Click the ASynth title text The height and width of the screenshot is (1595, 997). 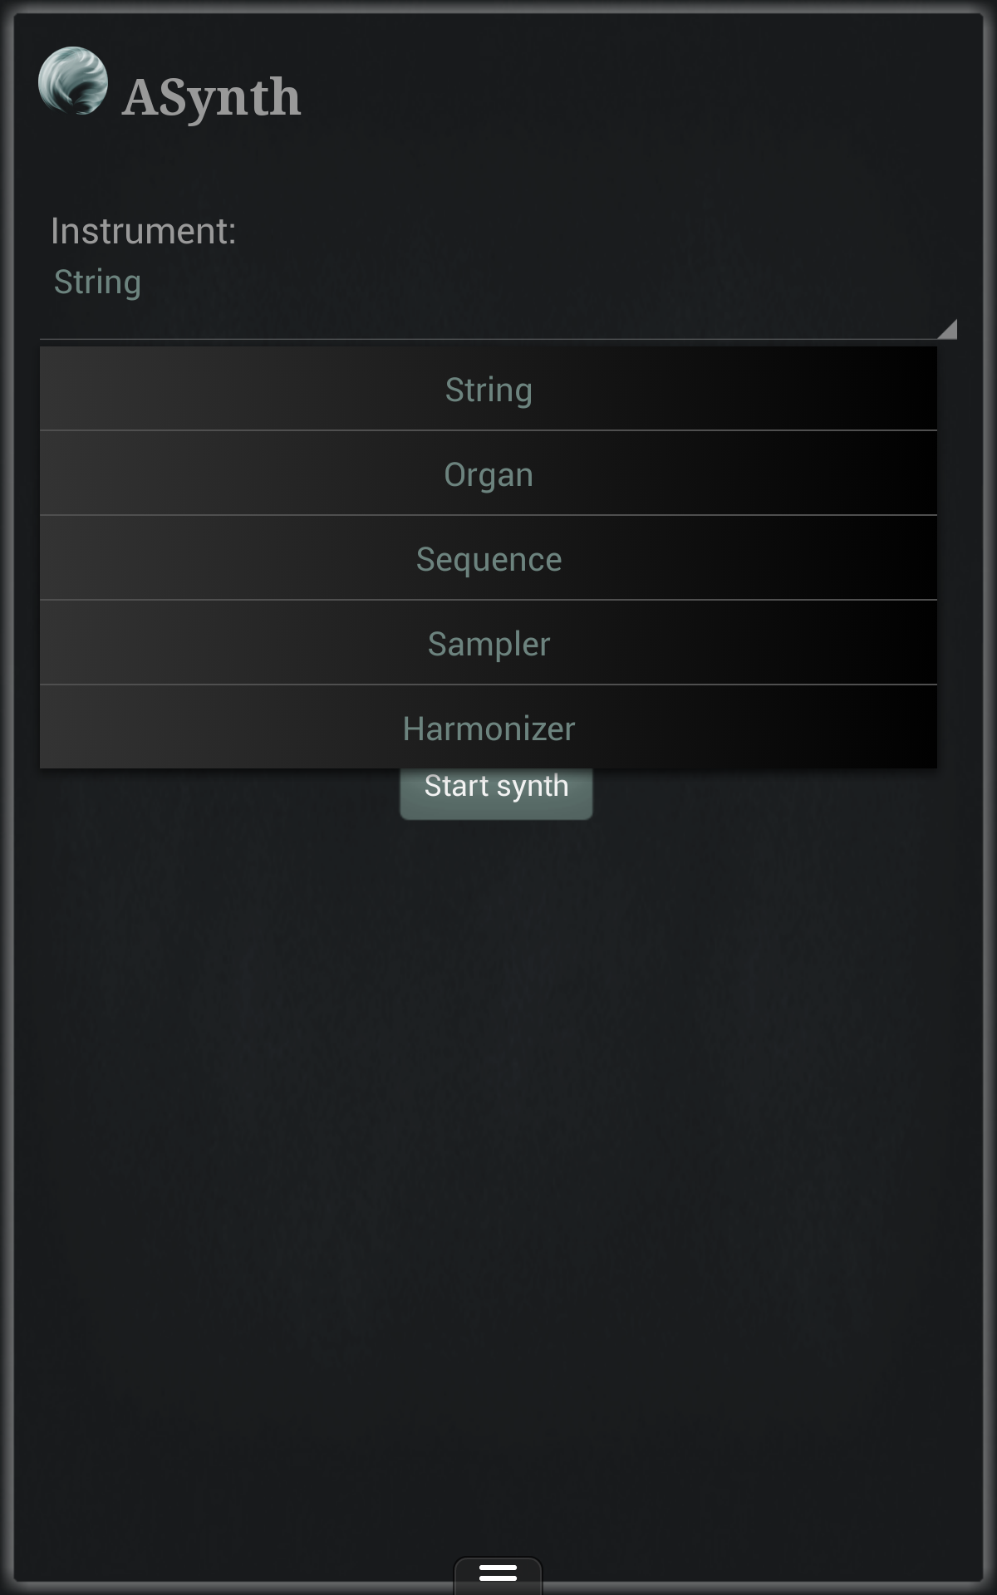tap(210, 96)
